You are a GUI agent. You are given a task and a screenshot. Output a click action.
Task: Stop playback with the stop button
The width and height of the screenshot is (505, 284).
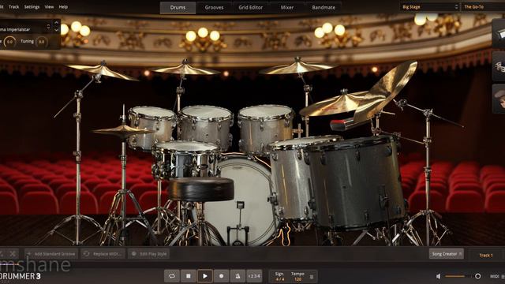point(189,276)
